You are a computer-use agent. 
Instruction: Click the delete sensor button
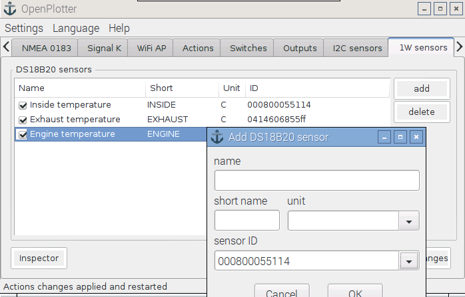[422, 112]
